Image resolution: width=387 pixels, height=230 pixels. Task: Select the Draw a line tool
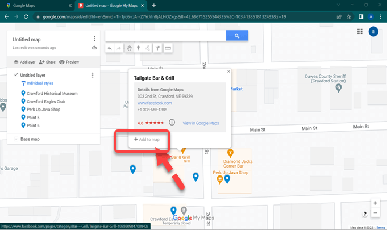[x=147, y=48]
